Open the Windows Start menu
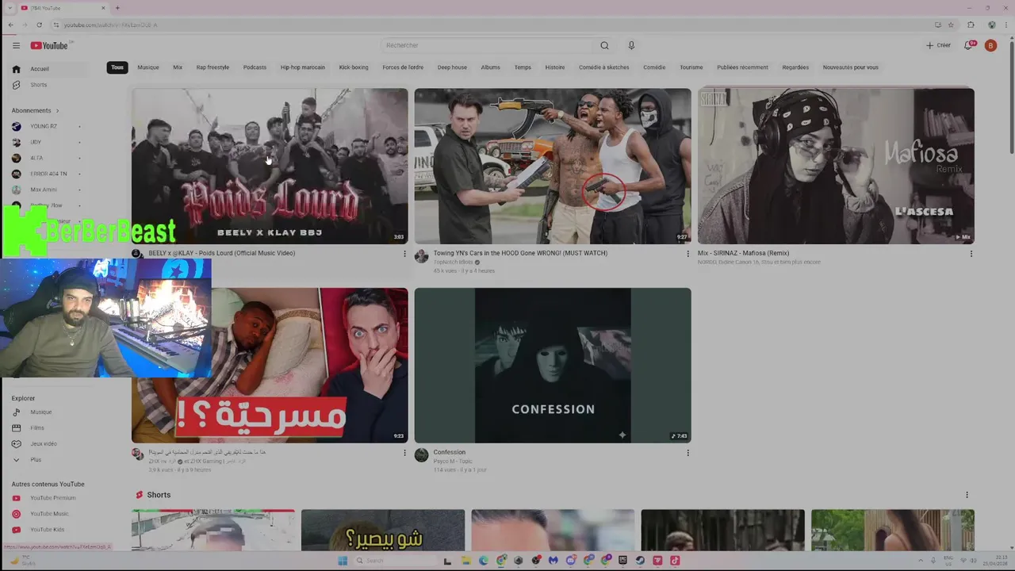Screen dimensions: 1015x571 click(x=343, y=560)
